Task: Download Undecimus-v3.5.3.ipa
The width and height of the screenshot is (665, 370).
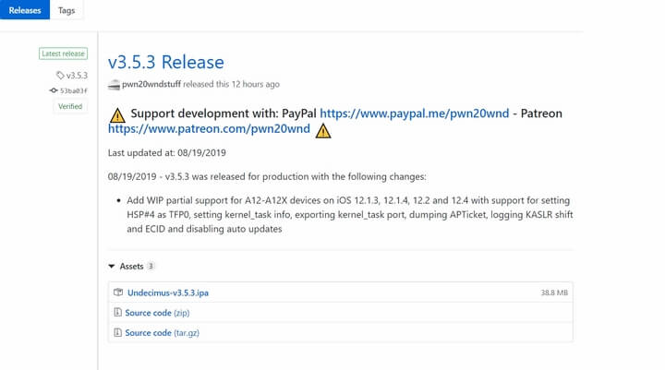Action: point(168,292)
